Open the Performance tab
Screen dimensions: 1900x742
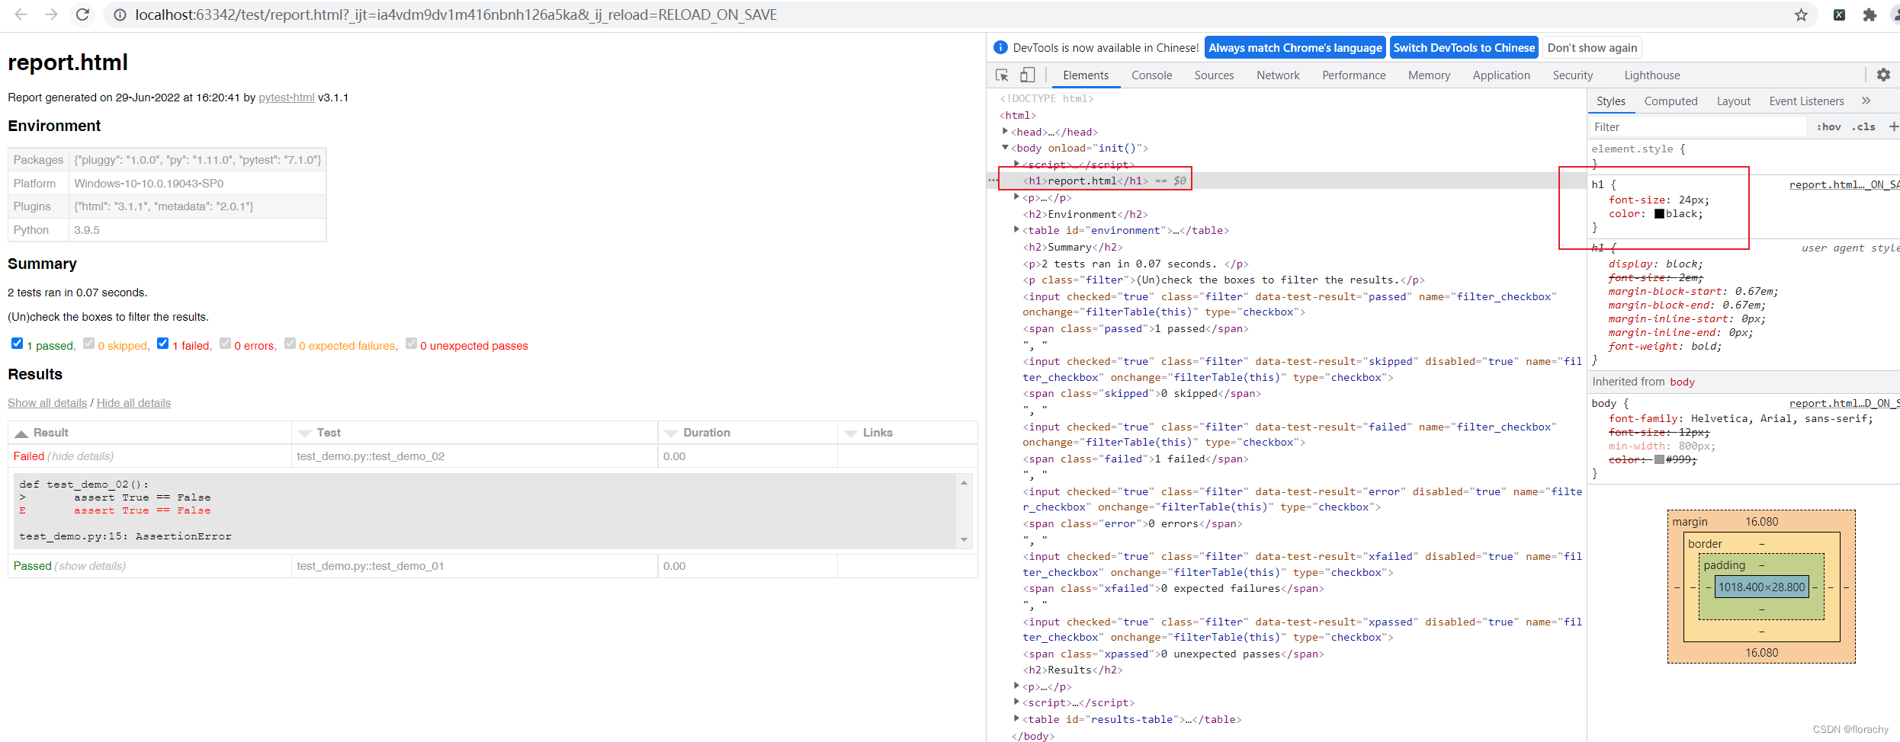pos(1354,75)
